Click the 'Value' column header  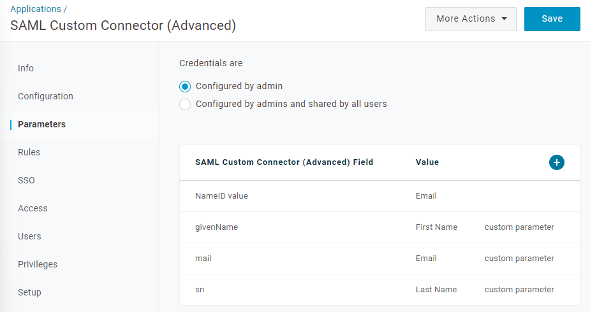click(427, 162)
